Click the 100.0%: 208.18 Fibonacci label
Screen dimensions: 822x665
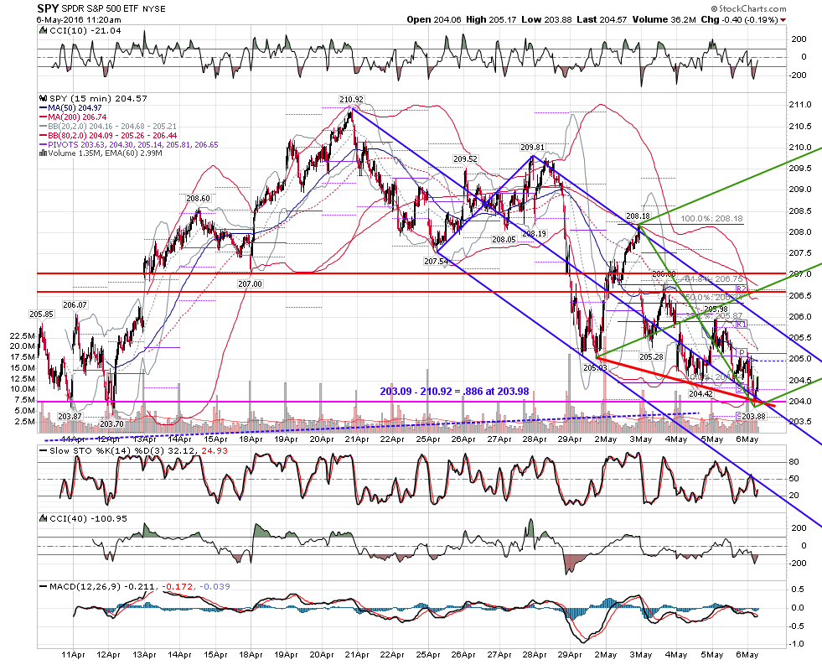click(x=712, y=219)
